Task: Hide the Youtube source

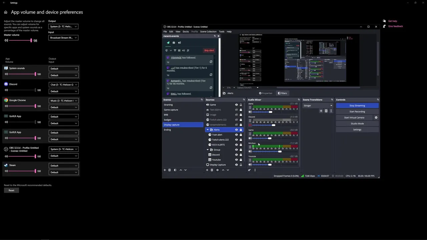Action: coord(237,160)
